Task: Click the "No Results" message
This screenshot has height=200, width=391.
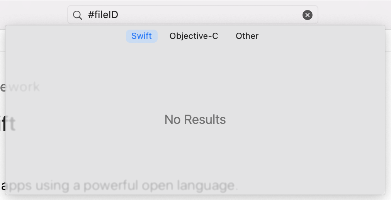Action: point(195,120)
